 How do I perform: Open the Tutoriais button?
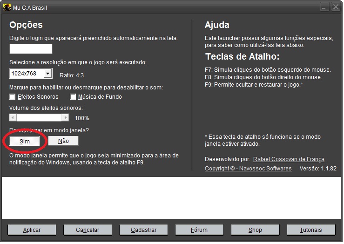[x=310, y=230]
